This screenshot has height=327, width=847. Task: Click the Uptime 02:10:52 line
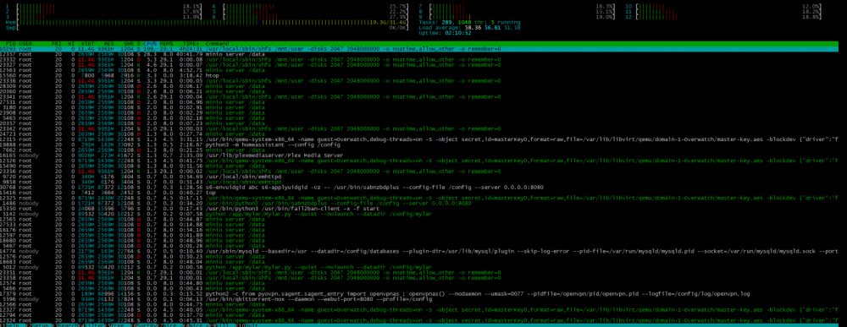446,33
